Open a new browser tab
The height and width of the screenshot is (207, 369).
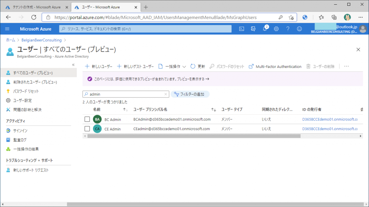pos(146,7)
